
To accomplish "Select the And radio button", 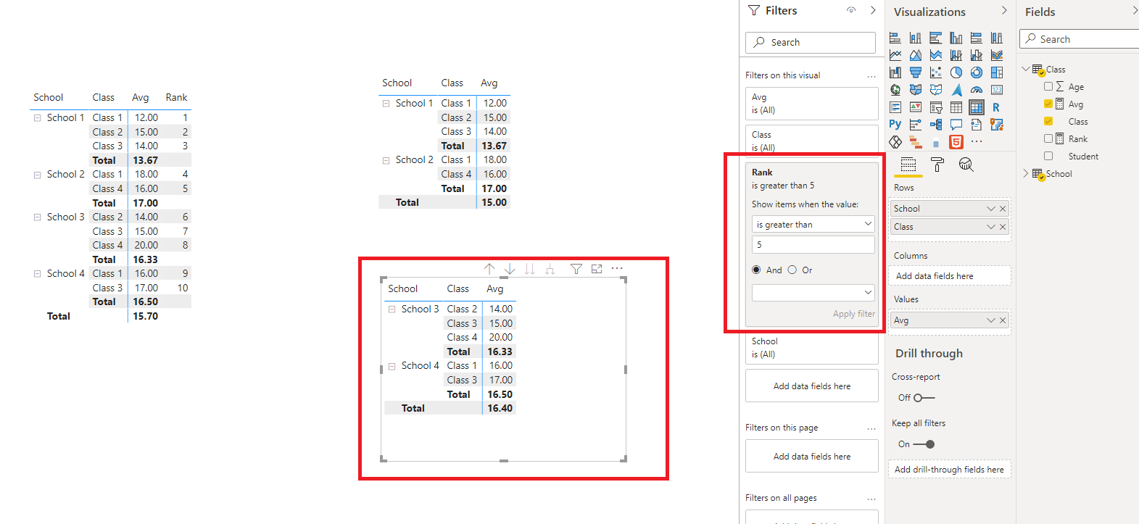I will coord(757,270).
